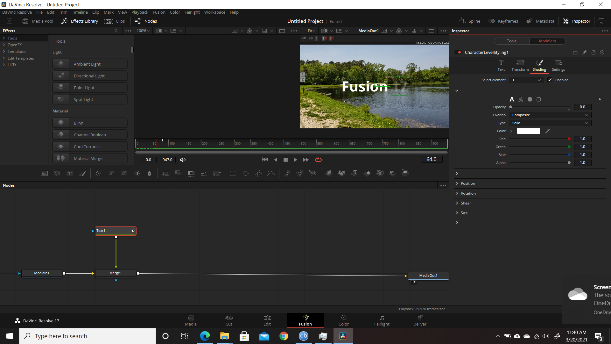Play in reverse
This screenshot has width=611, height=344.
click(x=276, y=160)
